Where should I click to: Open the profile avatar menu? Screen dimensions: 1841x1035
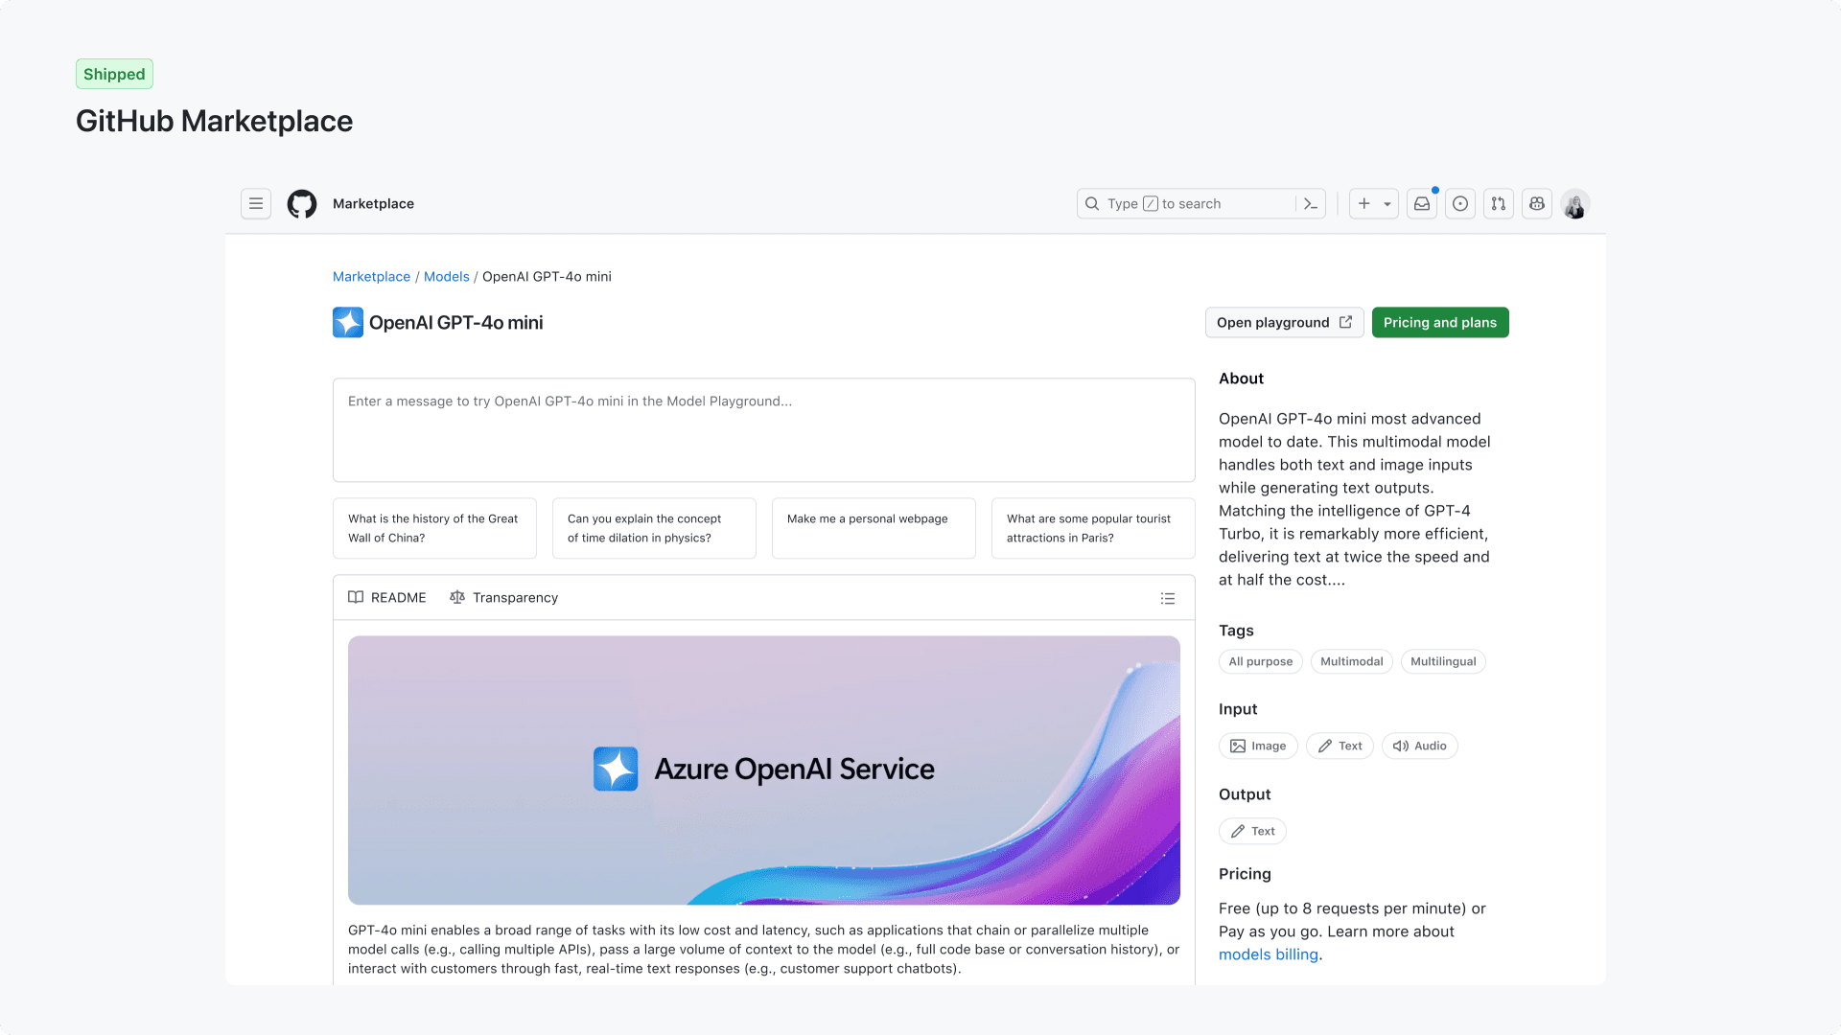point(1574,203)
